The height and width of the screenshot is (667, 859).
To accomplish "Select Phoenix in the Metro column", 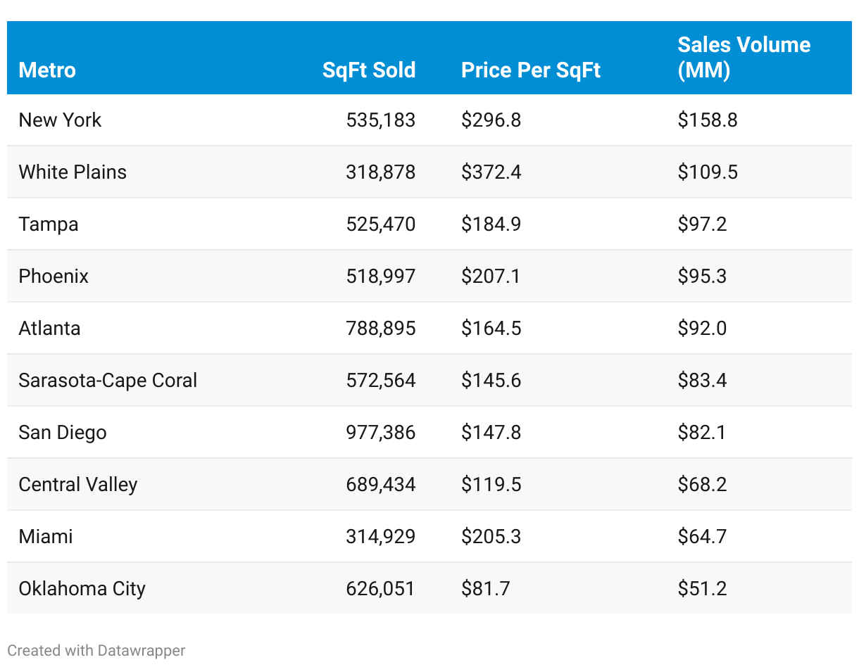I will pos(54,277).
